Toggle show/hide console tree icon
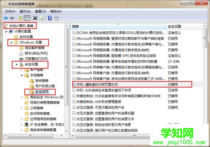This screenshot has height=147, width=210. tap(27, 18)
